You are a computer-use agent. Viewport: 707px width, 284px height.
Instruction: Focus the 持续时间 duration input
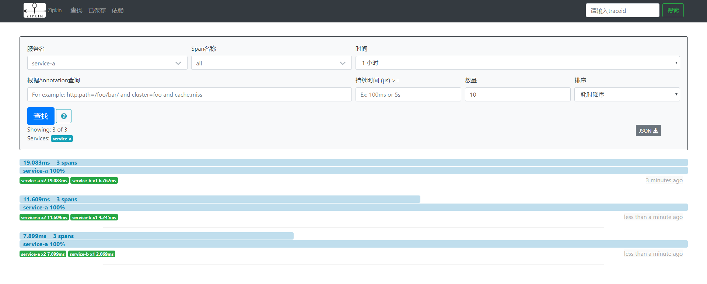(408, 94)
